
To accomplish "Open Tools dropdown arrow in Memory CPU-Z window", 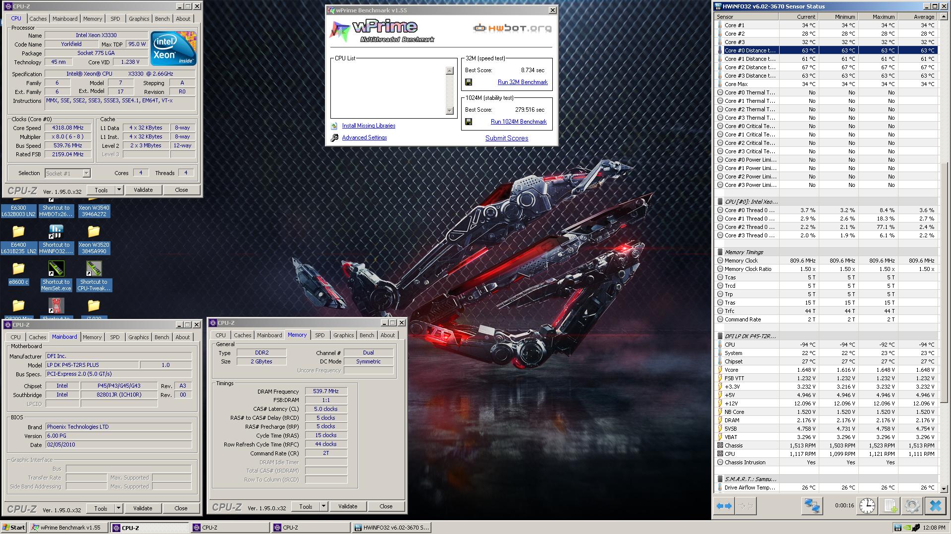I will coord(323,506).
